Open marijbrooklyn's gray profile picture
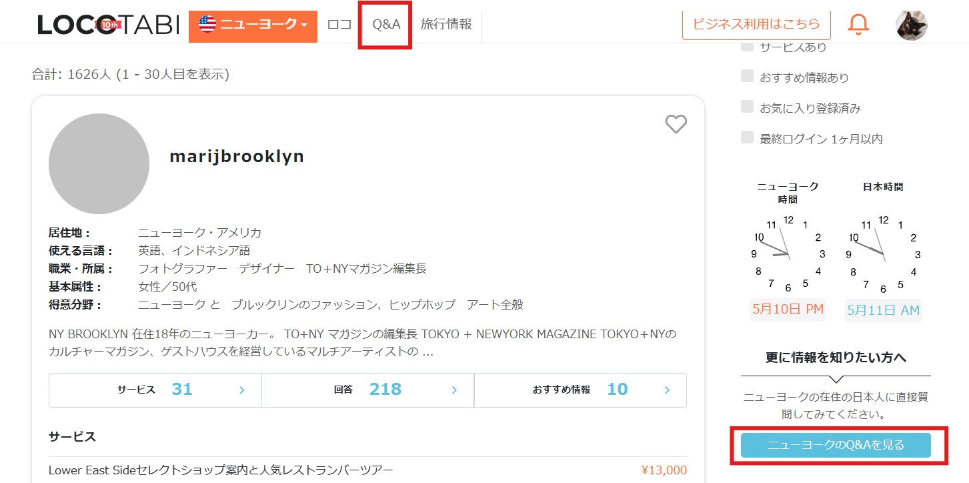 tap(99, 163)
